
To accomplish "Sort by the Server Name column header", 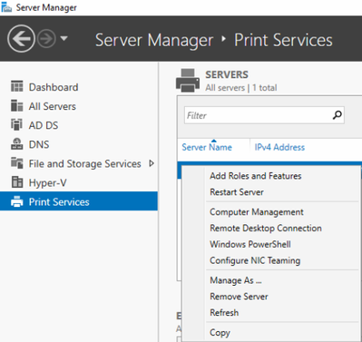I will coord(207,147).
